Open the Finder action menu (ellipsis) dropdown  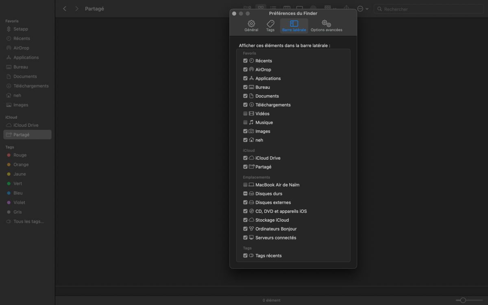click(363, 9)
